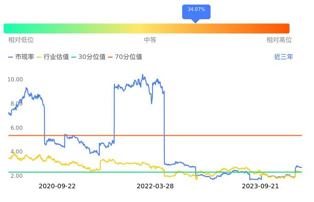Select the 相对低位 label
The width and height of the screenshot is (314, 202).
pos(21,40)
